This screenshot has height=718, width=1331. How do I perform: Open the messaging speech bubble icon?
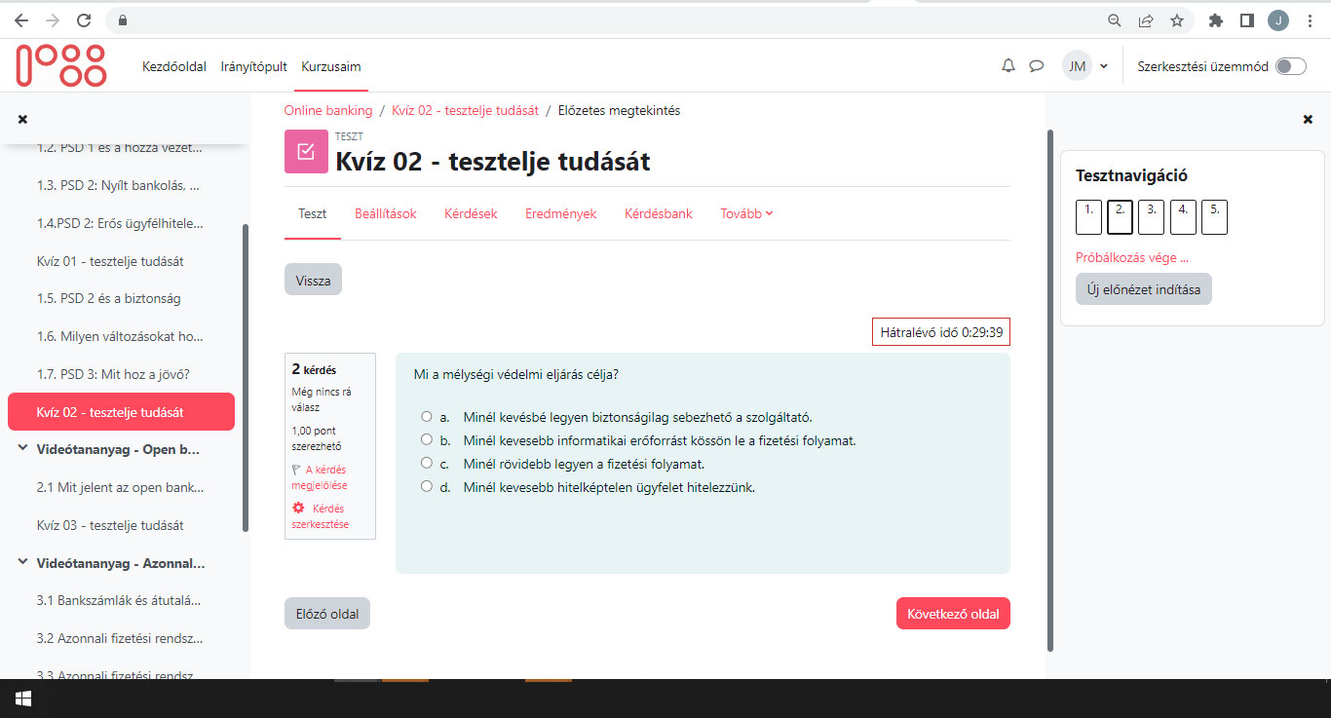(1036, 65)
